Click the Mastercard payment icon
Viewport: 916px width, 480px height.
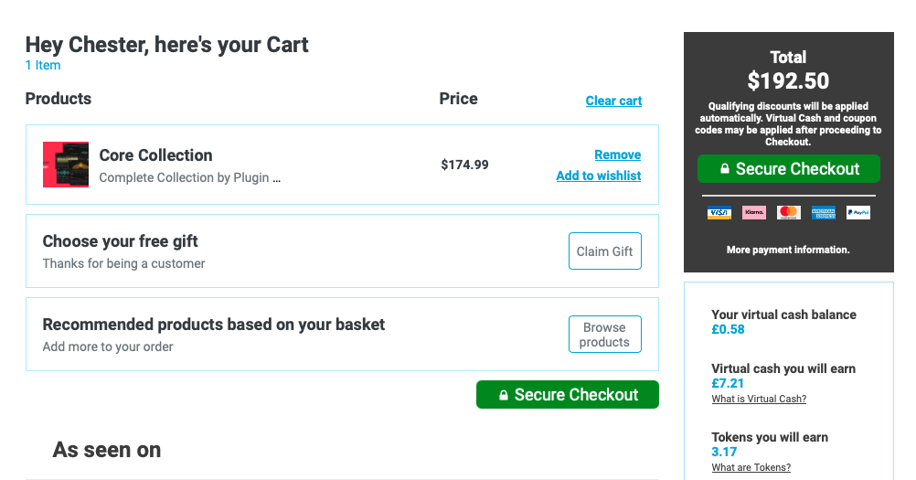(788, 213)
